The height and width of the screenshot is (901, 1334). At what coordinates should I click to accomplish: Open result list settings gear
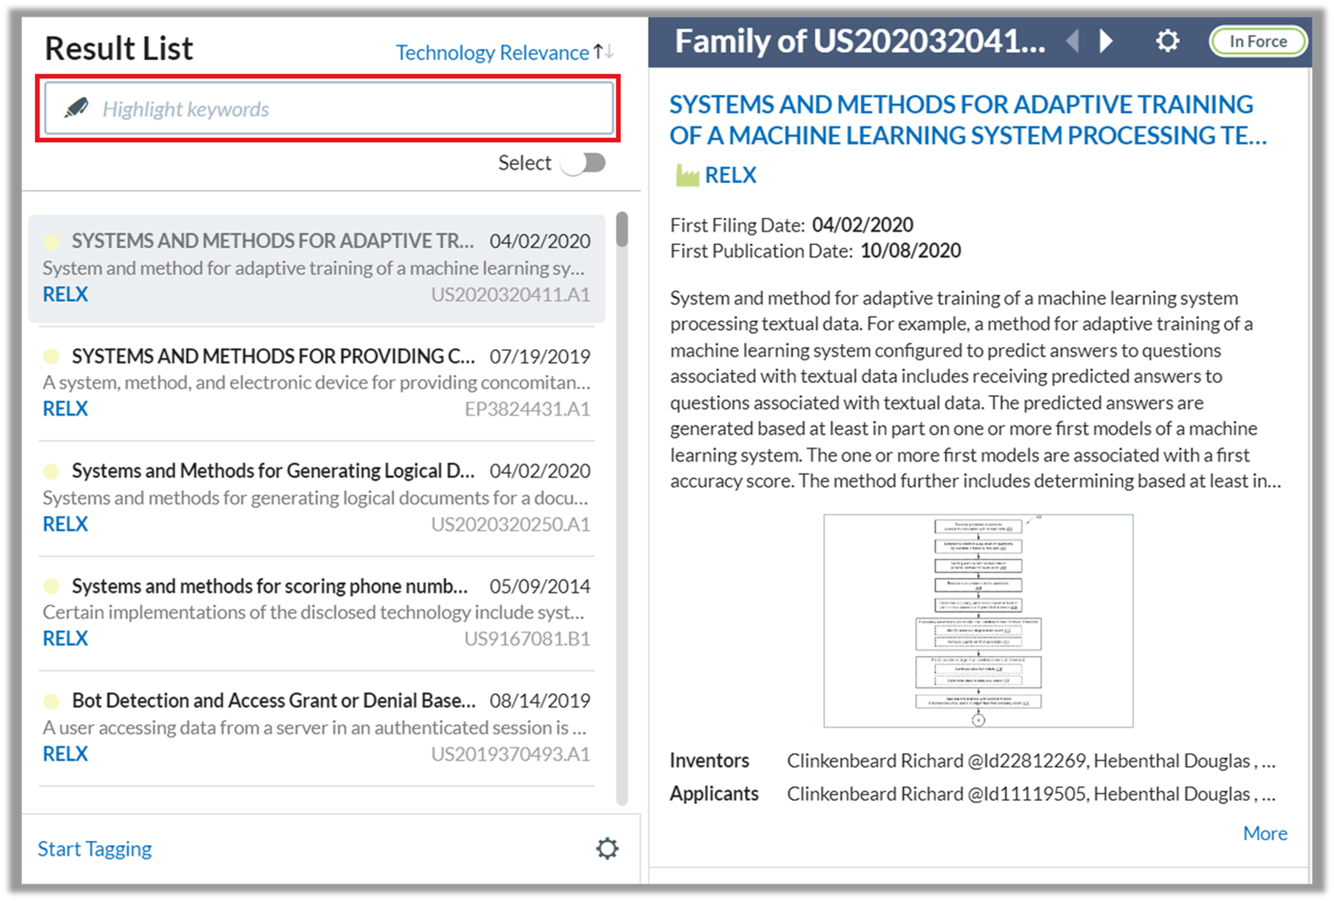click(x=607, y=848)
